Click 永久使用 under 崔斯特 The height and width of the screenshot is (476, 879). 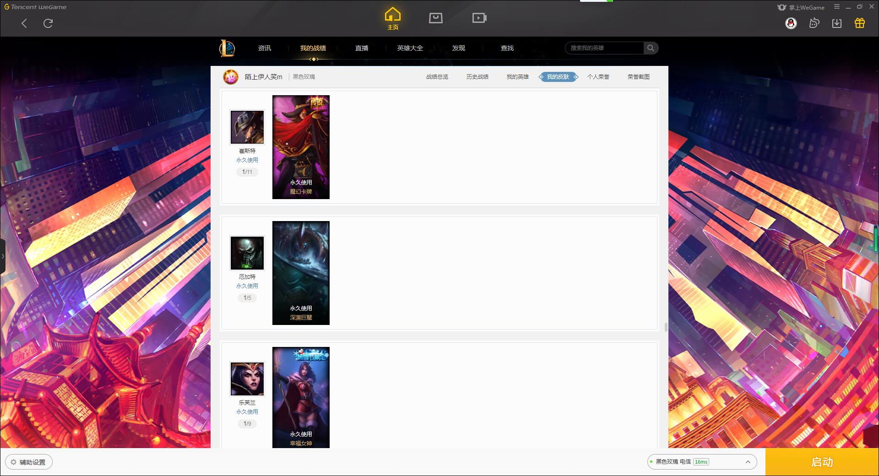coord(247,160)
